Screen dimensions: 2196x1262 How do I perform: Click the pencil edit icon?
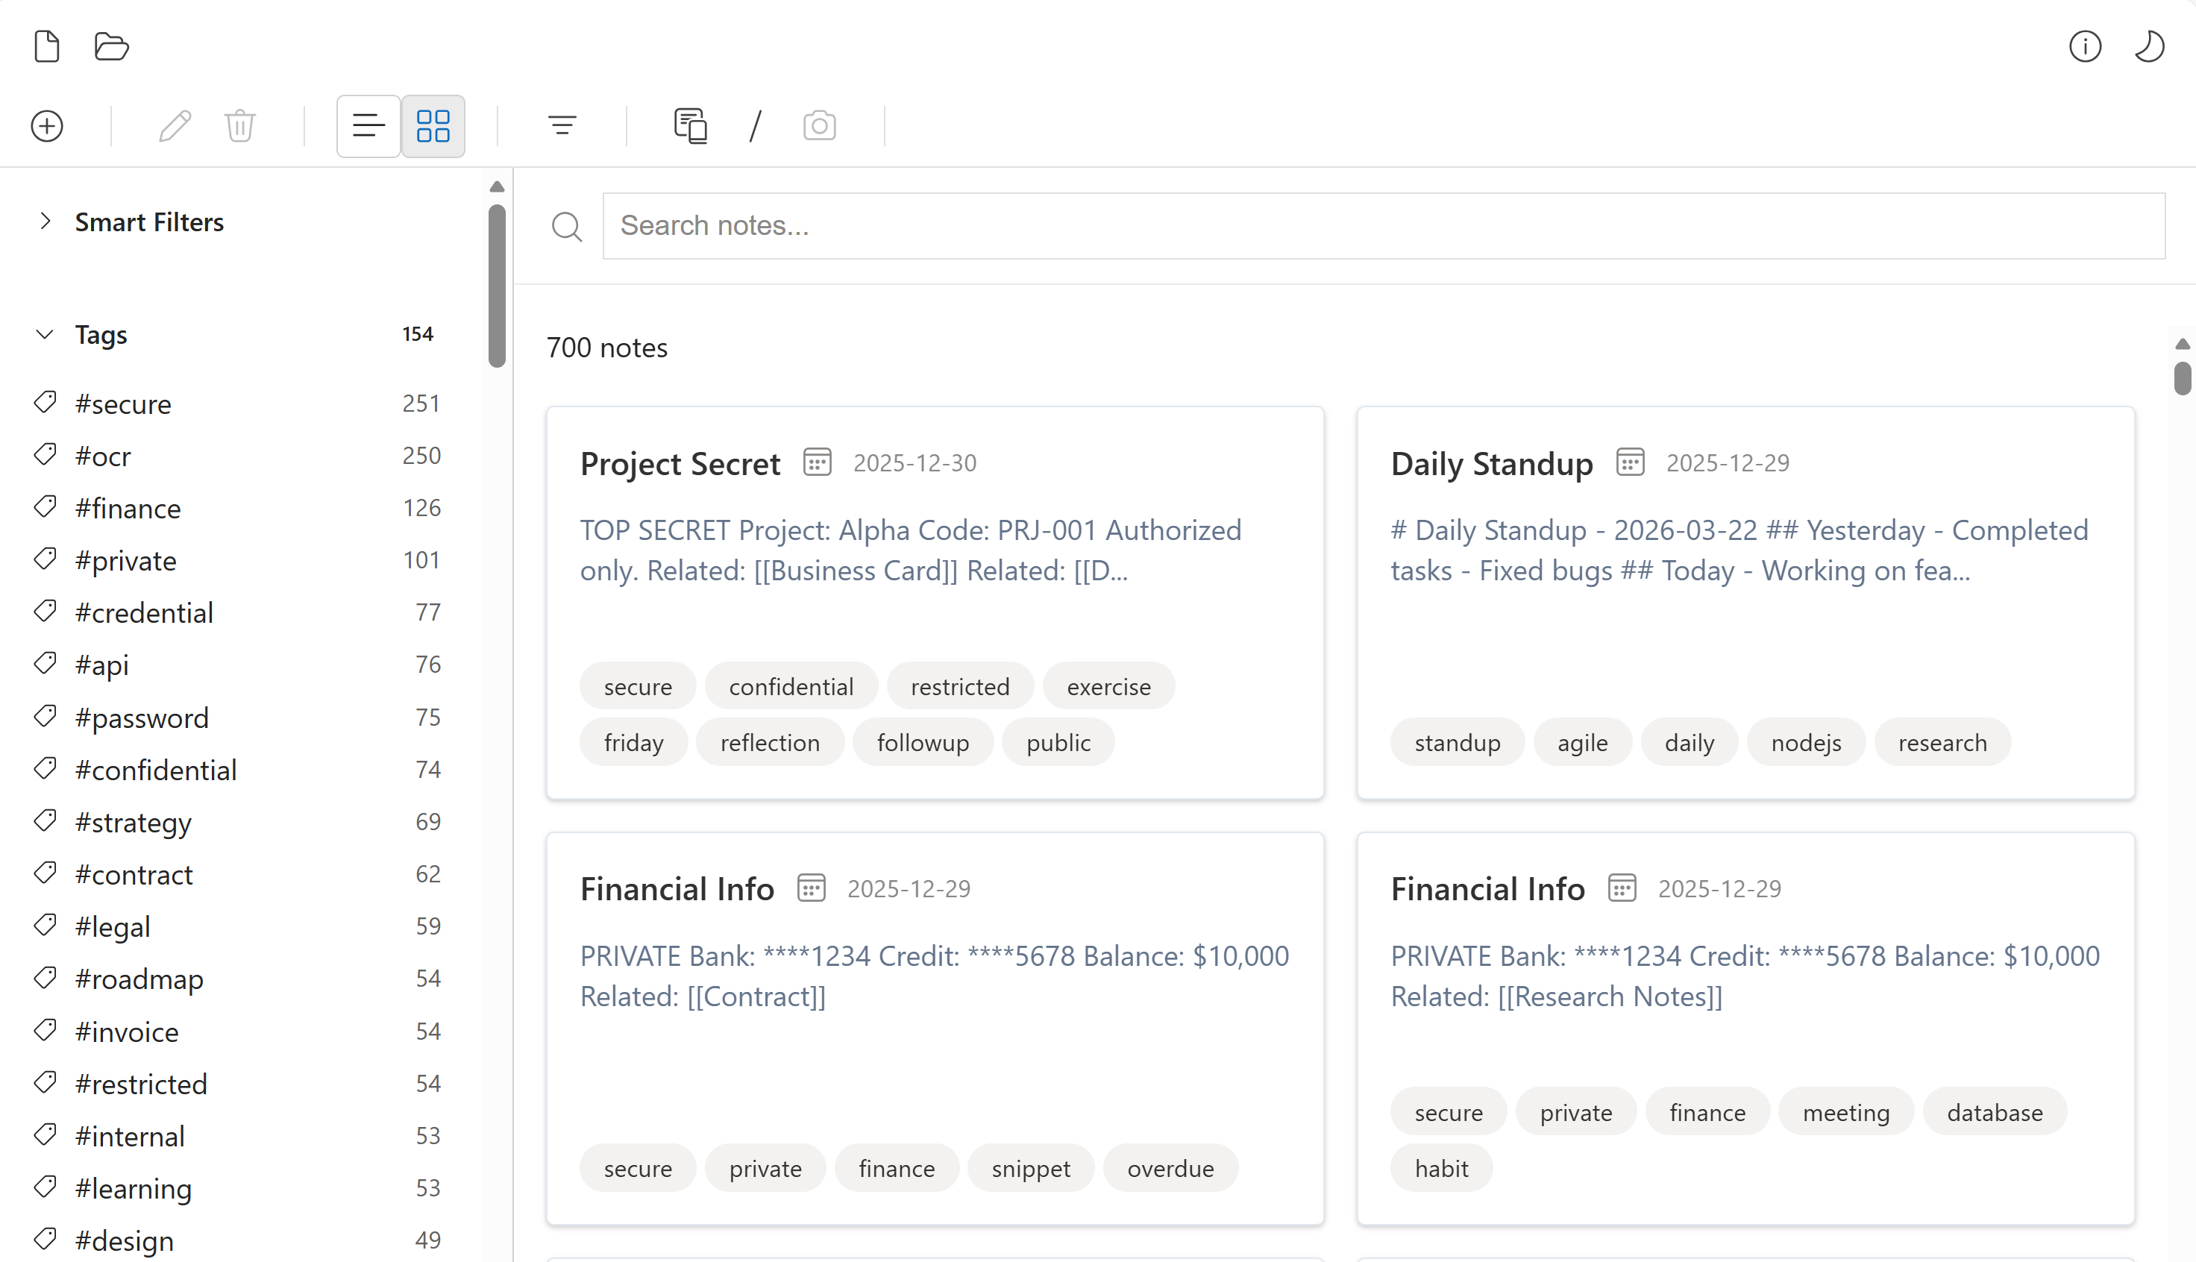tap(175, 126)
